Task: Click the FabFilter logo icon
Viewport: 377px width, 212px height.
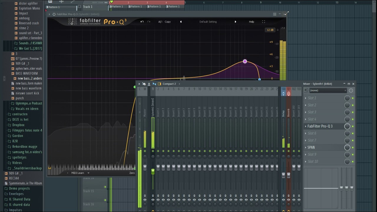Action: point(72,21)
